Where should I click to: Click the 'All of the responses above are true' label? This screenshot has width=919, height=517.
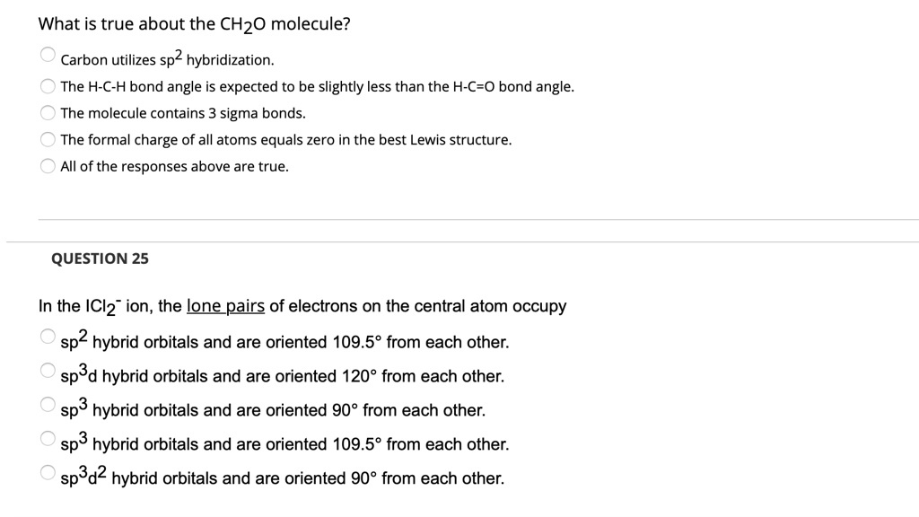pos(174,167)
